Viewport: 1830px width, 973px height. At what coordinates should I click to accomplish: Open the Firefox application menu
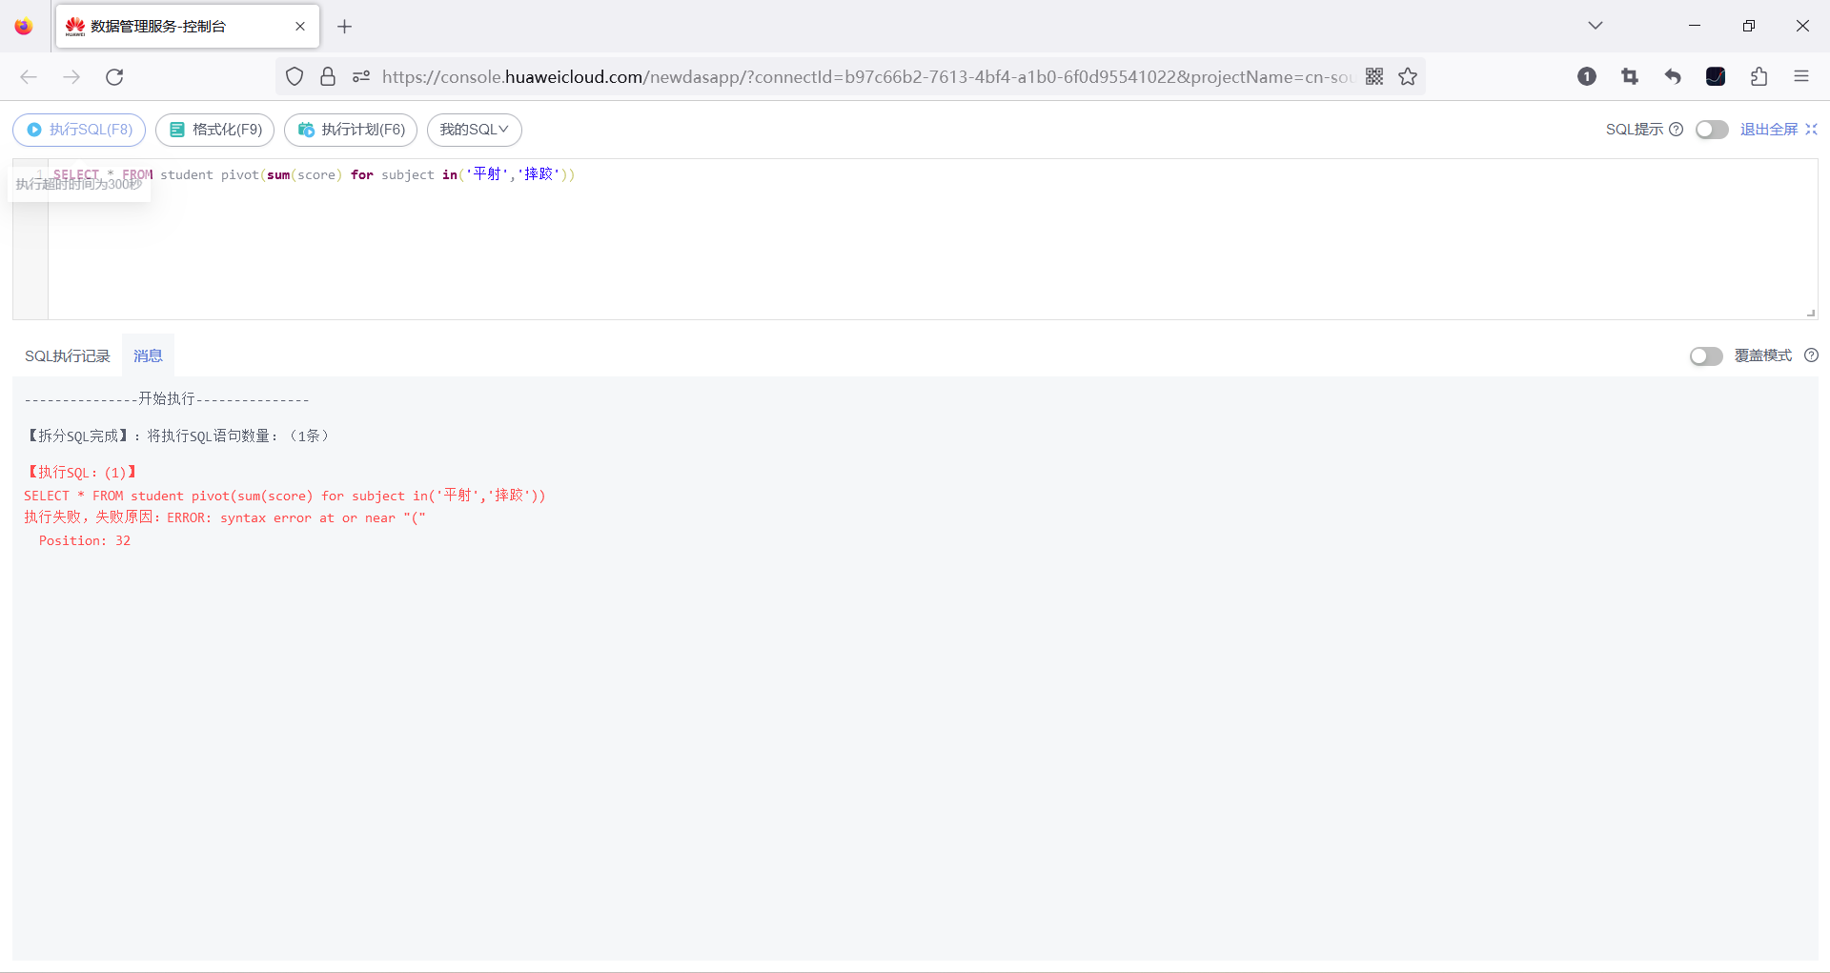pyautogui.click(x=1801, y=77)
